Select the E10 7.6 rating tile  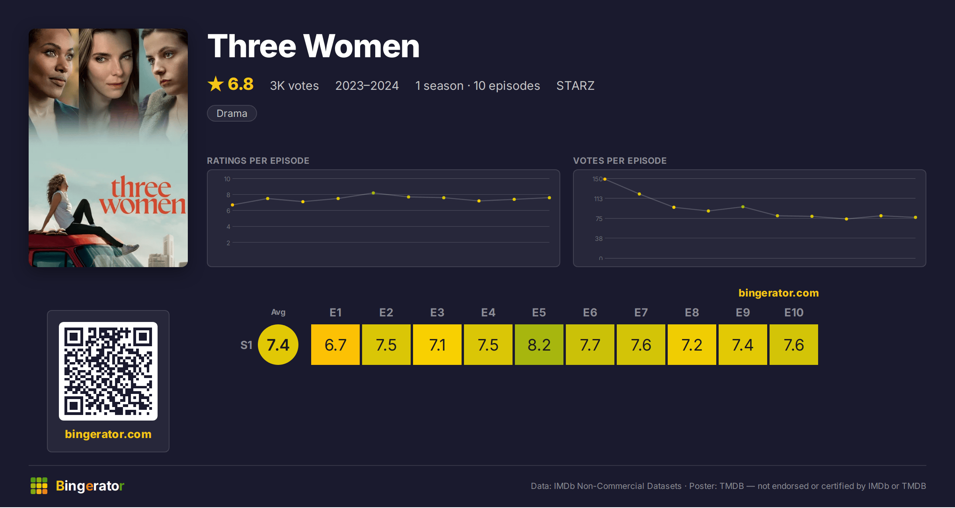tap(794, 345)
